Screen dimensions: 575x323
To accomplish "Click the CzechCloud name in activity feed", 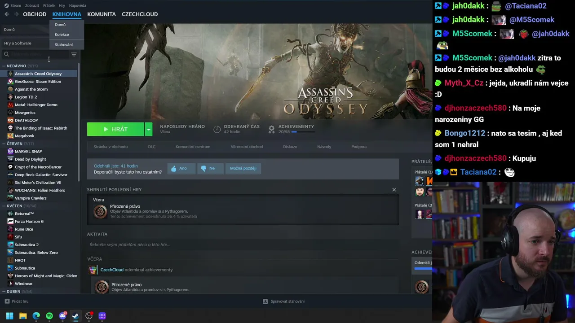I will click(x=112, y=270).
